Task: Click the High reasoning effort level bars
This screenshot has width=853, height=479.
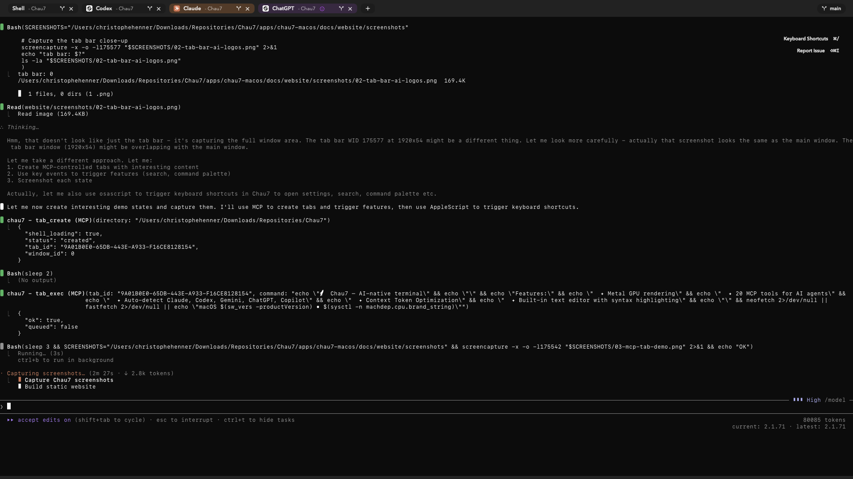Action: point(797,400)
